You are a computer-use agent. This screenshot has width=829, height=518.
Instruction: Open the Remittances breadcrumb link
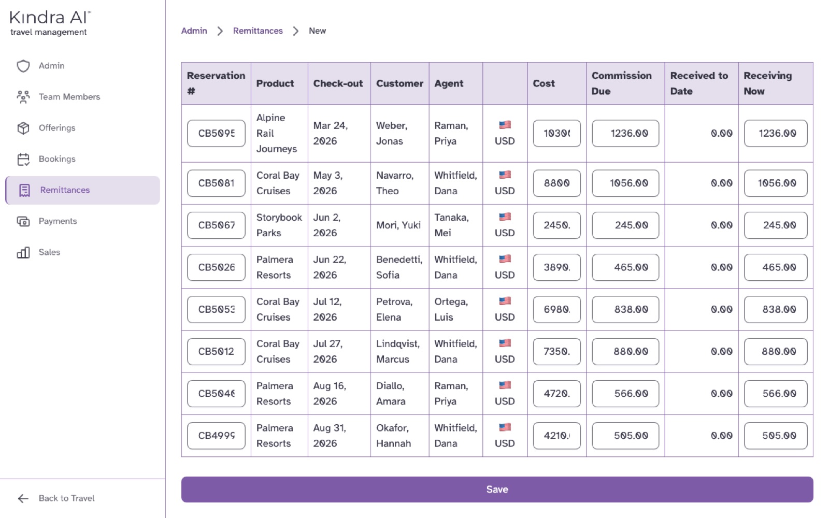(258, 31)
